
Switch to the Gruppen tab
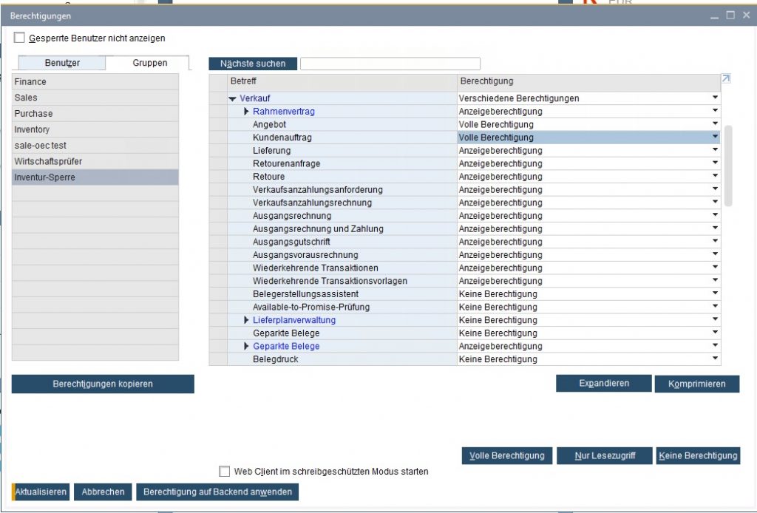click(150, 64)
